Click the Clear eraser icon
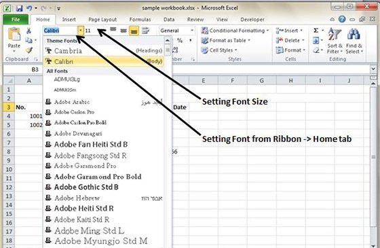This screenshot has height=248, width=380. [x=316, y=50]
